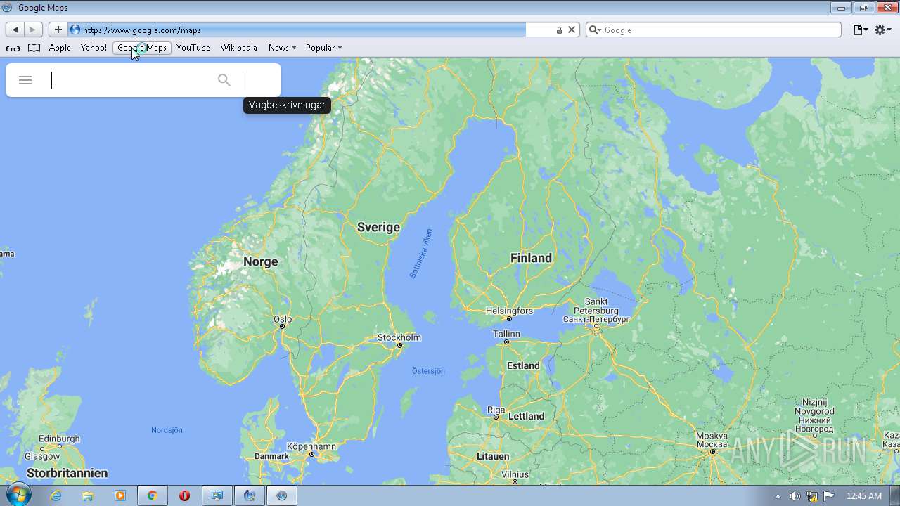This screenshot has height=506, width=900.
Task: Open the 12:45 AM taskbar clock
Action: tap(864, 496)
